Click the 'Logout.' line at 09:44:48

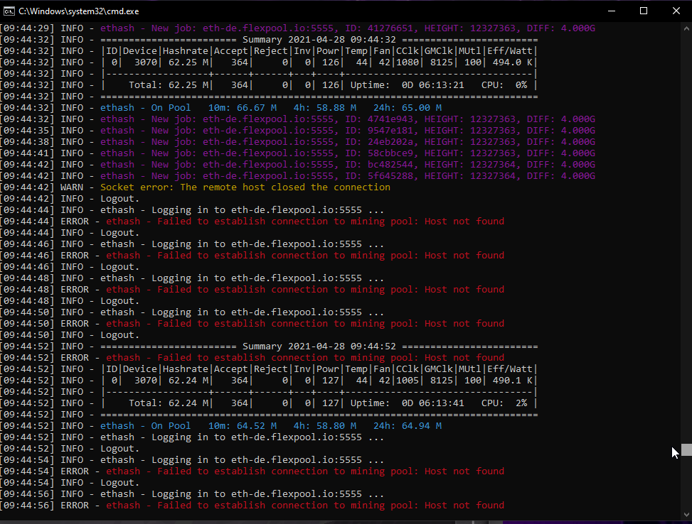point(119,301)
